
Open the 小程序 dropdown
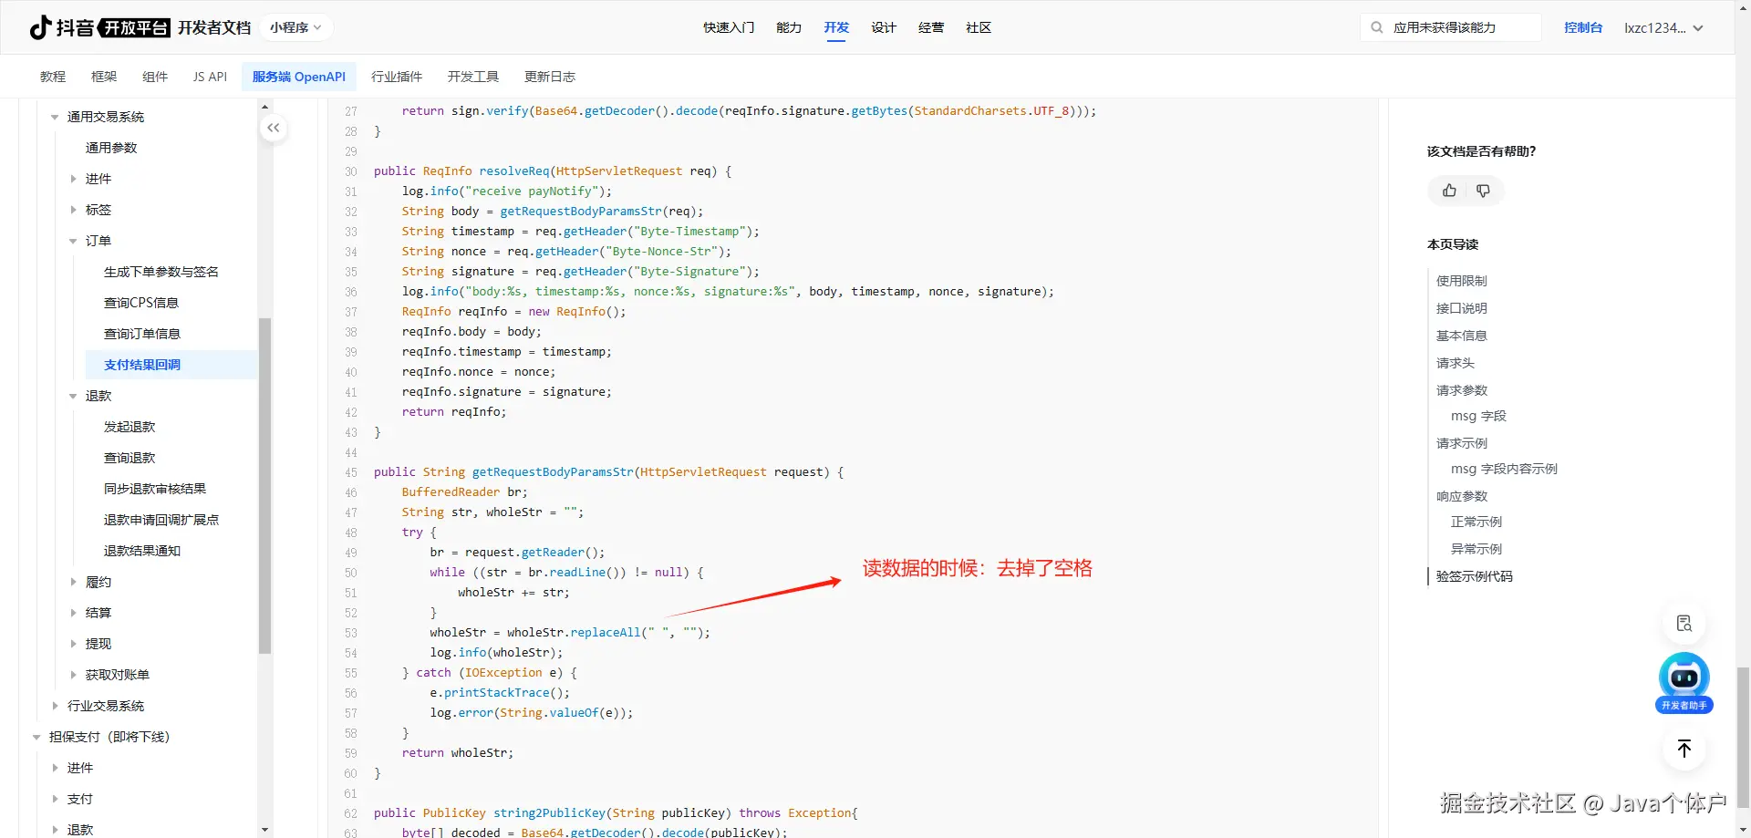pyautogui.click(x=295, y=27)
